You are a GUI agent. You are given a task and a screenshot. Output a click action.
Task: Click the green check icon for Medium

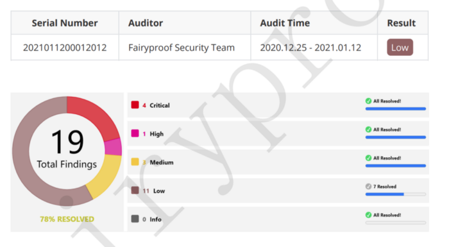click(368, 158)
